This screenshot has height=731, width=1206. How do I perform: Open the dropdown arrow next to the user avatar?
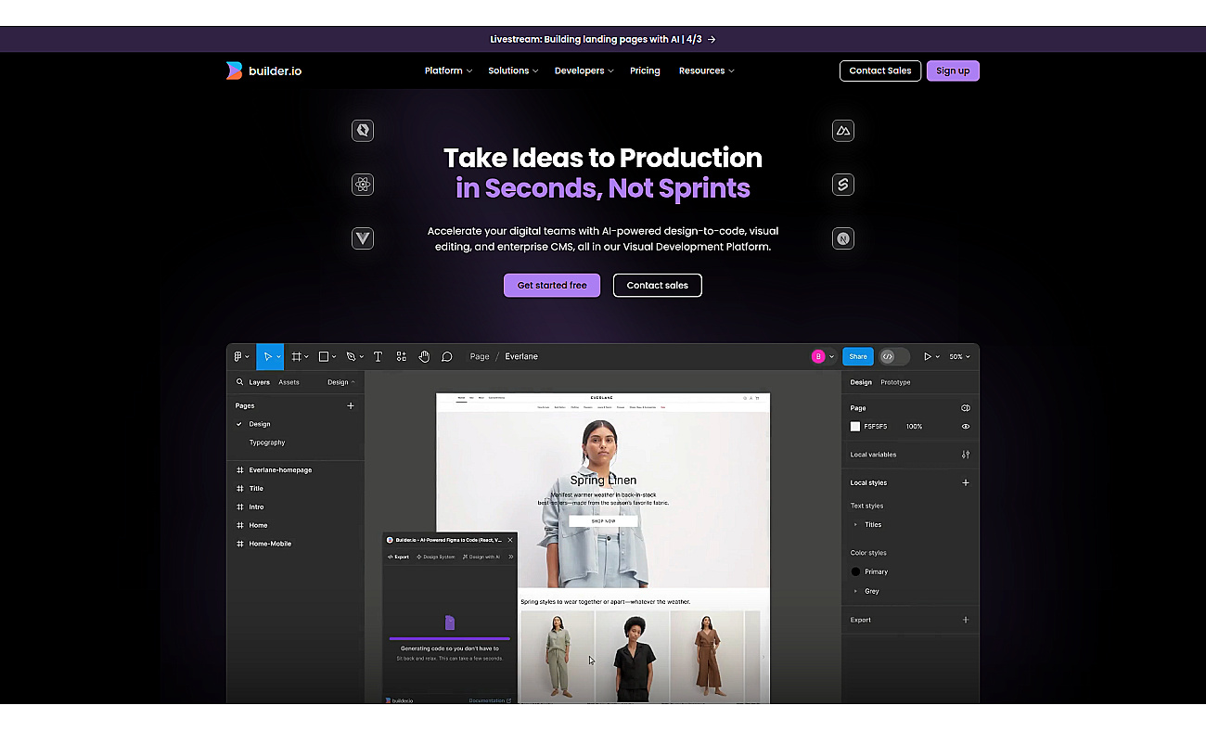click(831, 356)
